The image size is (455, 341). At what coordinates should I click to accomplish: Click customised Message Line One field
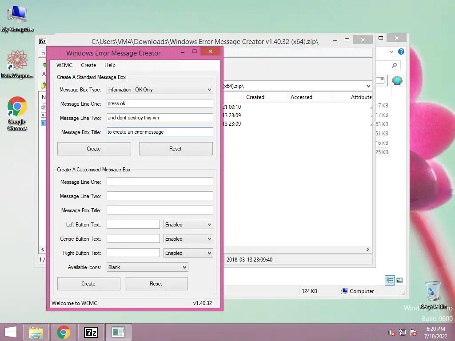(160, 182)
